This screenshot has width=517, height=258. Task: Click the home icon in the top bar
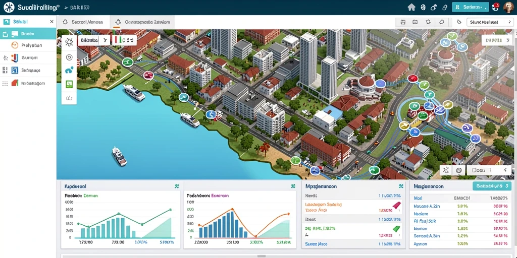click(x=411, y=7)
